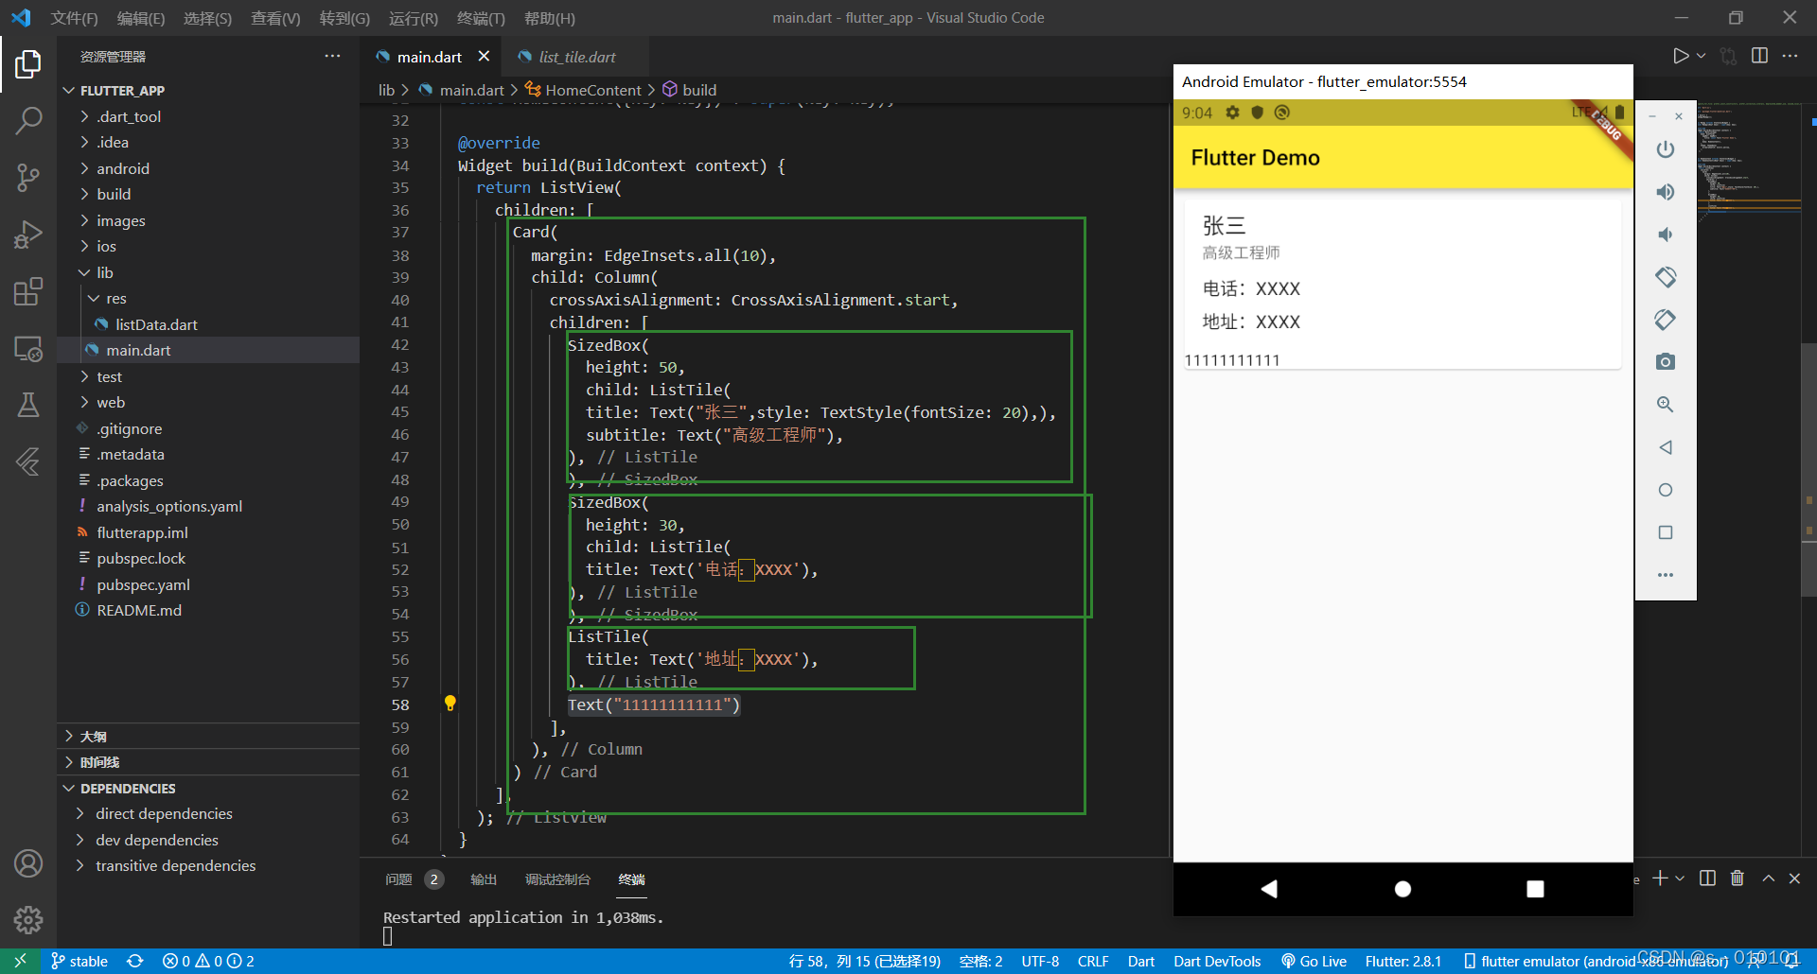Open the new terminal dropdown arrow
This screenshot has width=1817, height=974.
(1680, 878)
